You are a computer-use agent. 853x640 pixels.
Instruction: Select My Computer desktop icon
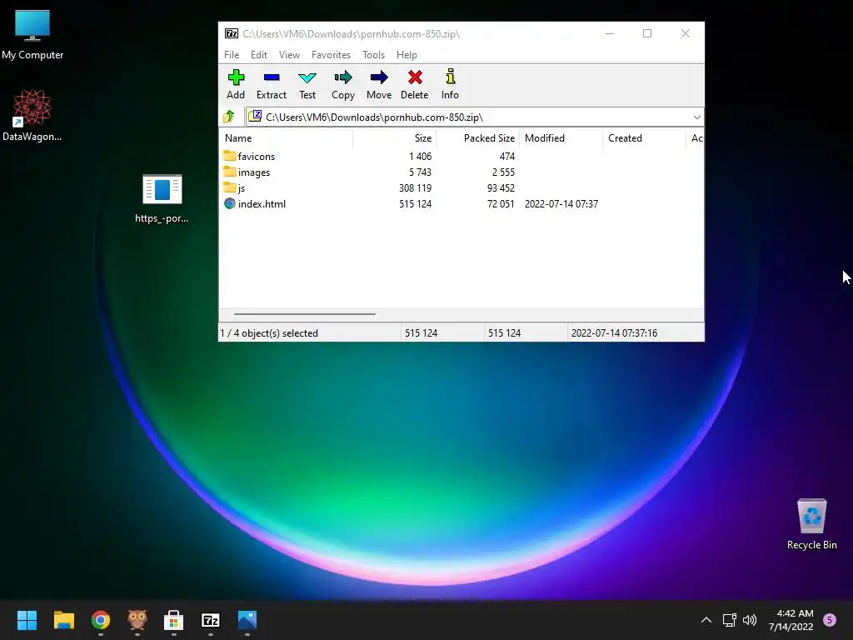(32, 35)
